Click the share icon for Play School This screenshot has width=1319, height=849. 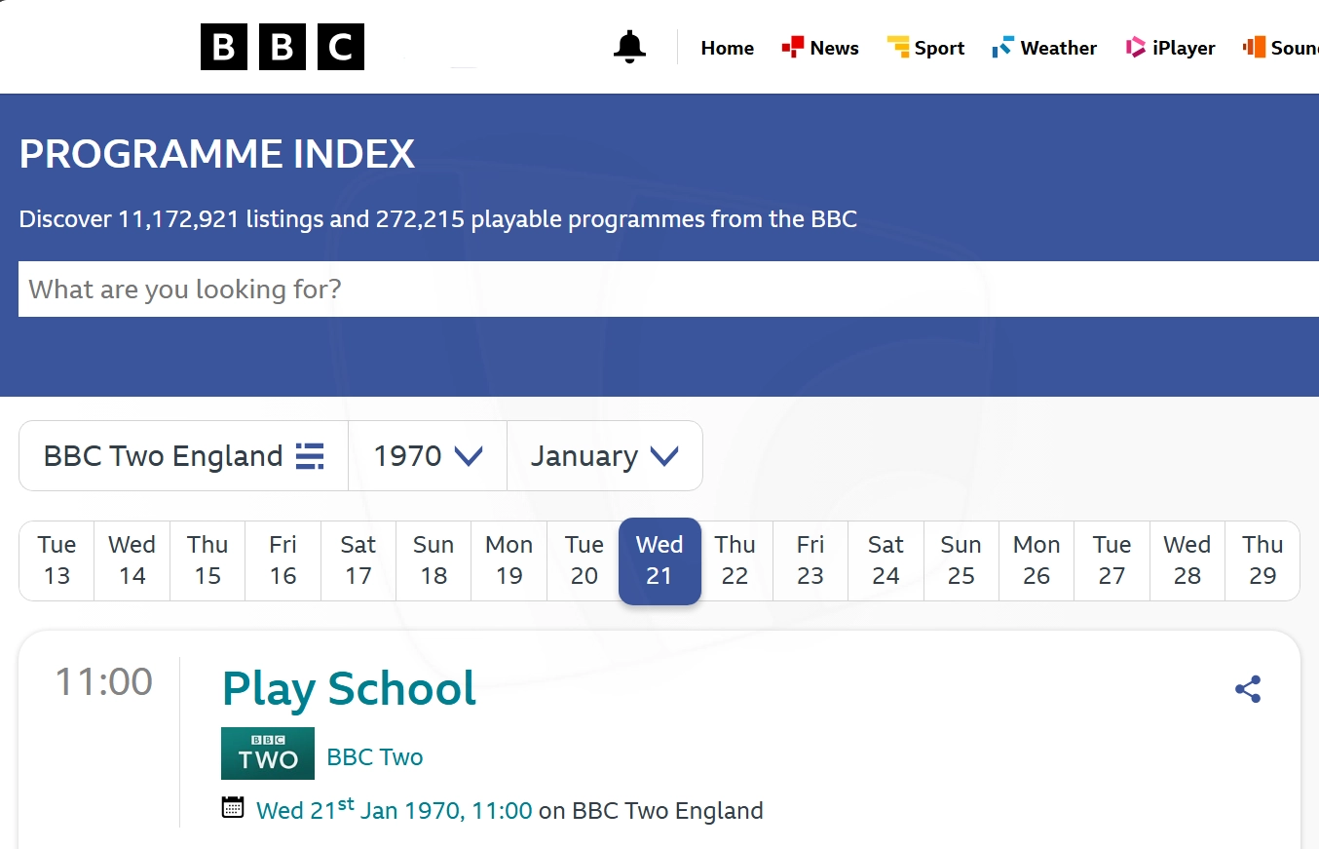[x=1248, y=689]
